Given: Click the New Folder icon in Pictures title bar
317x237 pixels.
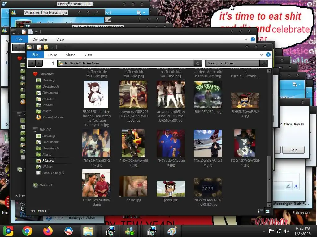Looking at the screenshot, I should (46, 47).
